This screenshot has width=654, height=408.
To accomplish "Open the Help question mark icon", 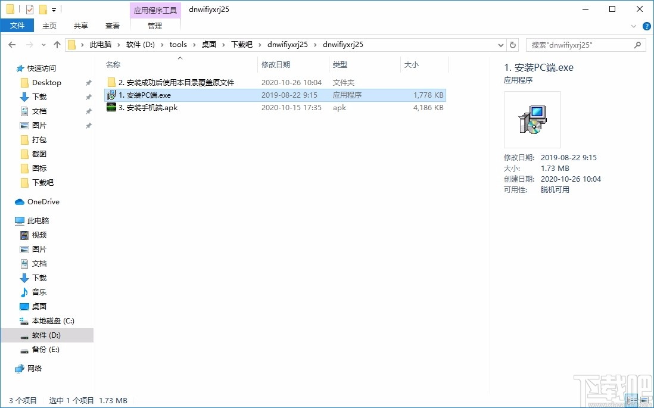I will (647, 26).
